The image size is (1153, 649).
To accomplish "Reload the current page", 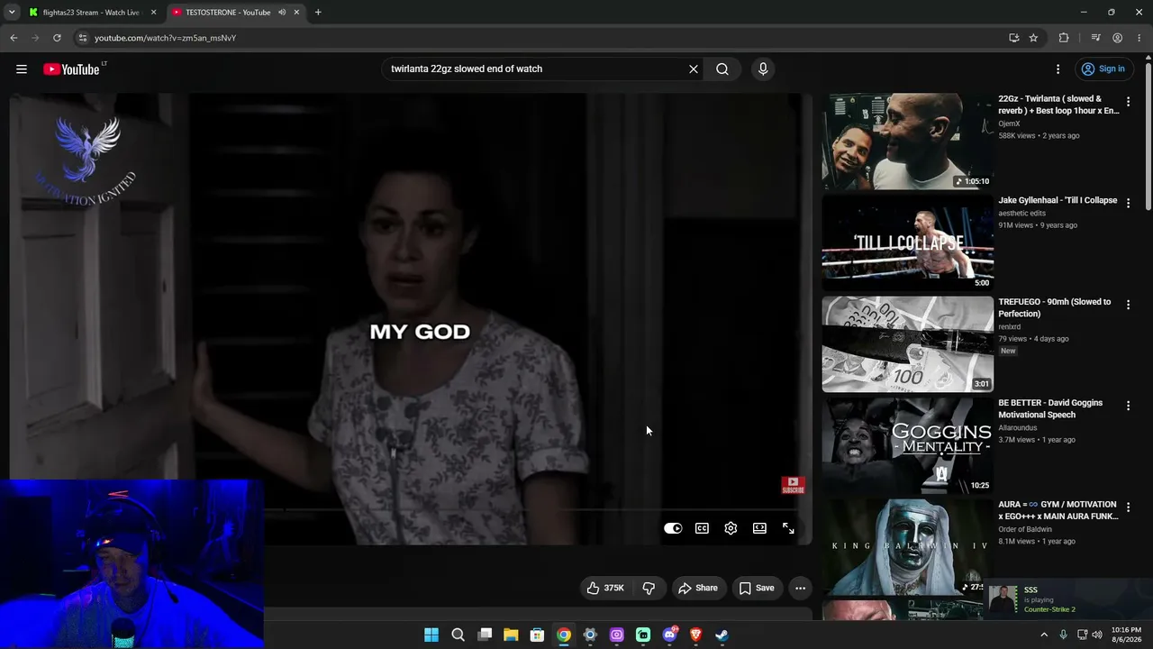I will pyautogui.click(x=57, y=38).
